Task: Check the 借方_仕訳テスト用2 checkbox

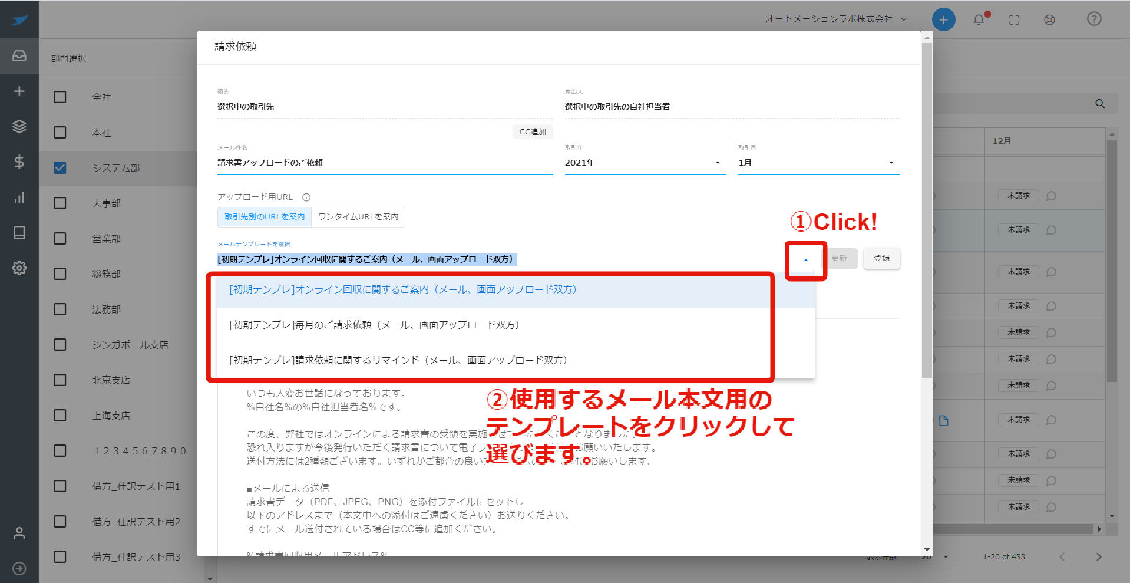Action: click(60, 522)
